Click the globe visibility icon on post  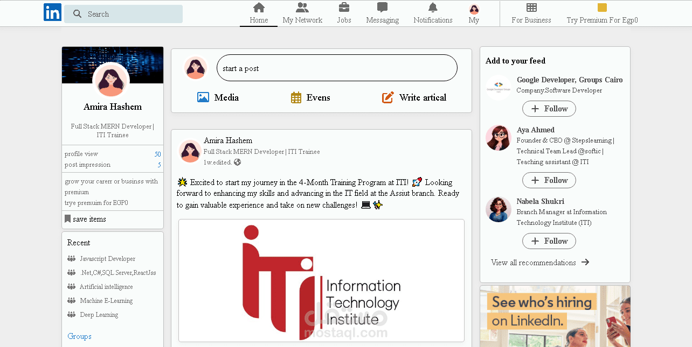click(237, 162)
